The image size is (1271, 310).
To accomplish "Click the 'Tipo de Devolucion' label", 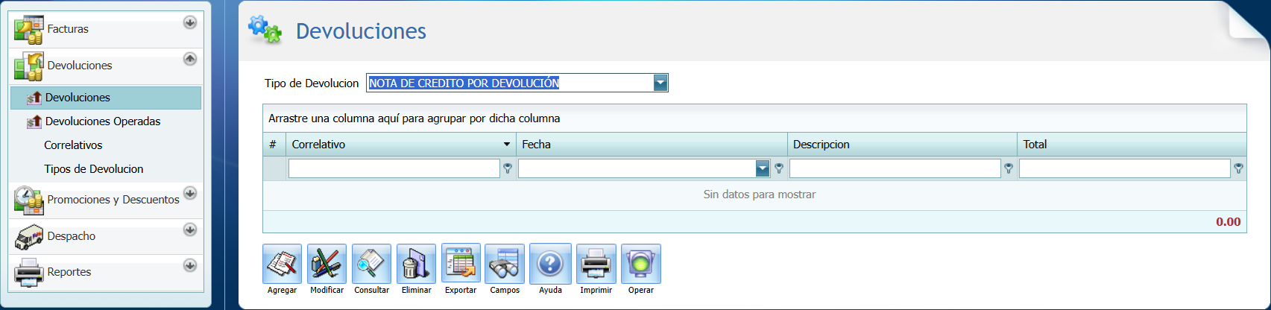I will (312, 83).
